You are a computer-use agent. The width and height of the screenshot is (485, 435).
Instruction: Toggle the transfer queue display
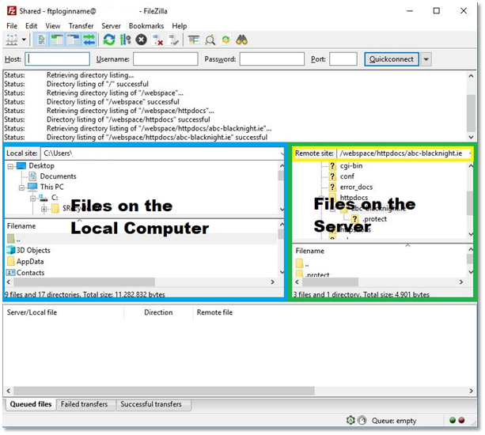click(89, 40)
